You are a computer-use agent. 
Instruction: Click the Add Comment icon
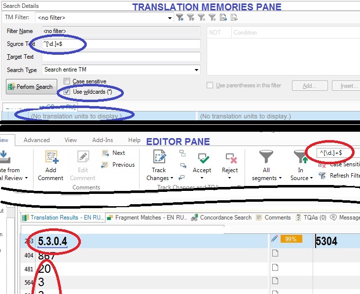tap(52, 157)
